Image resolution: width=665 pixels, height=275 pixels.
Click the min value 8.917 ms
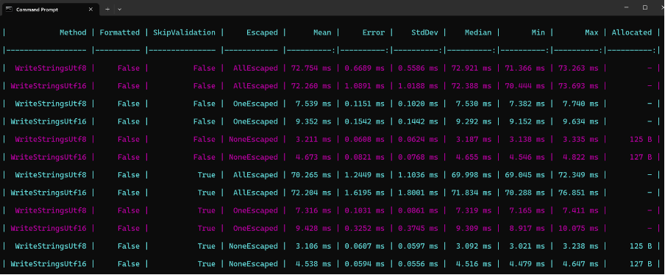(x=527, y=229)
